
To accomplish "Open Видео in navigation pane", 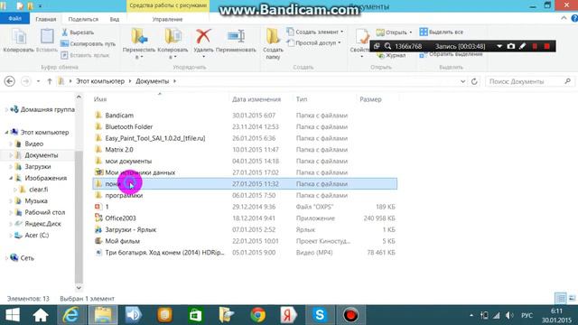I will pyautogui.click(x=34, y=144).
